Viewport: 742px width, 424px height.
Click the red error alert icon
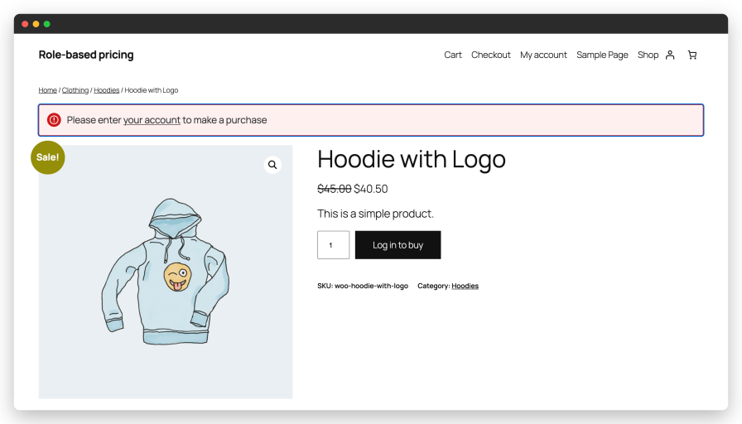pyautogui.click(x=54, y=120)
